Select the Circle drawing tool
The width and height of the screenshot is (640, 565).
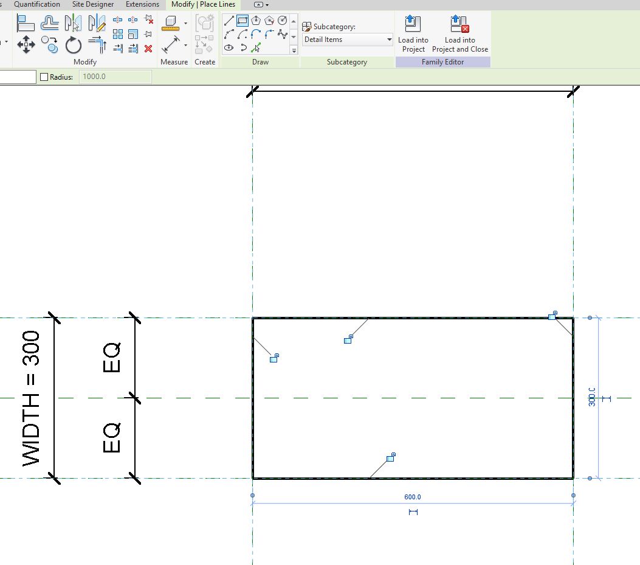[x=283, y=19]
